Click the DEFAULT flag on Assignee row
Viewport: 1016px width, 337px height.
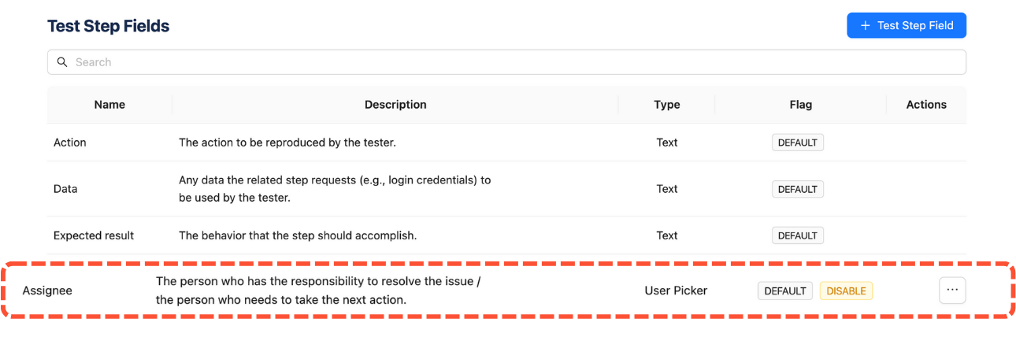coord(784,291)
